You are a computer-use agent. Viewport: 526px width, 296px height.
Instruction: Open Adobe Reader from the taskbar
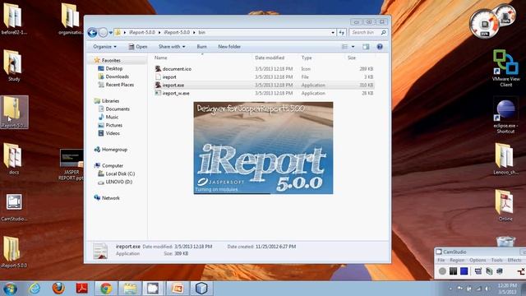pos(82,289)
